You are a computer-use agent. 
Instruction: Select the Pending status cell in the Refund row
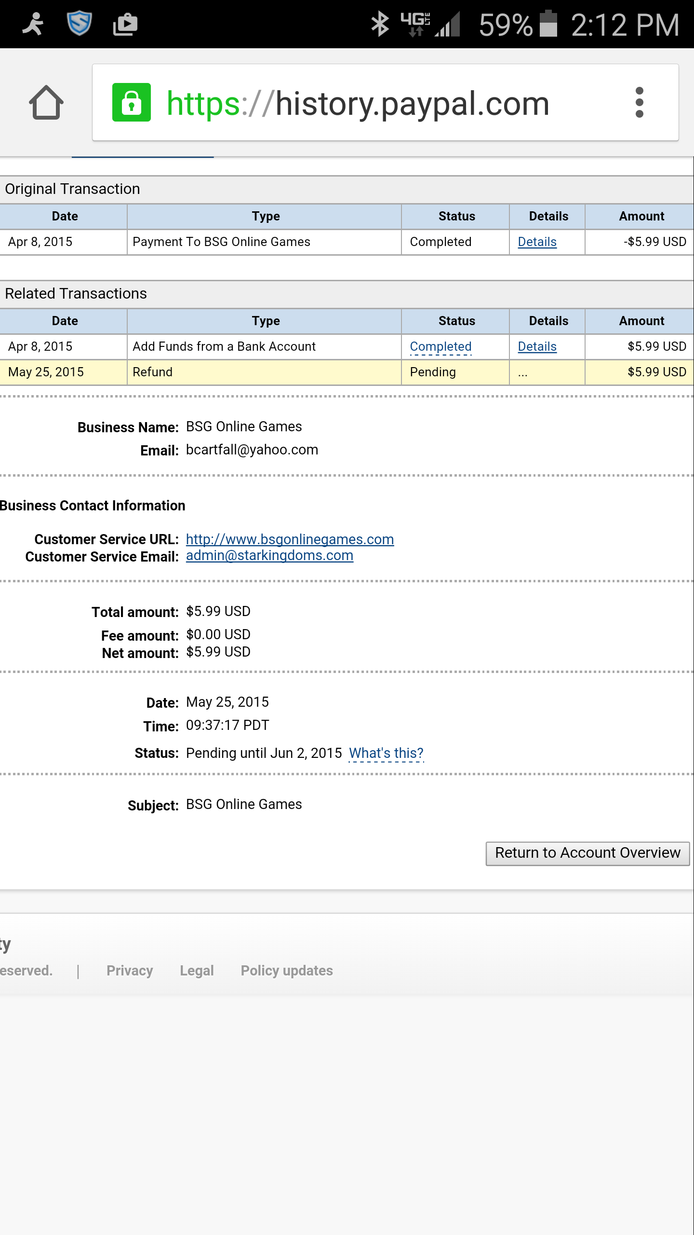455,372
